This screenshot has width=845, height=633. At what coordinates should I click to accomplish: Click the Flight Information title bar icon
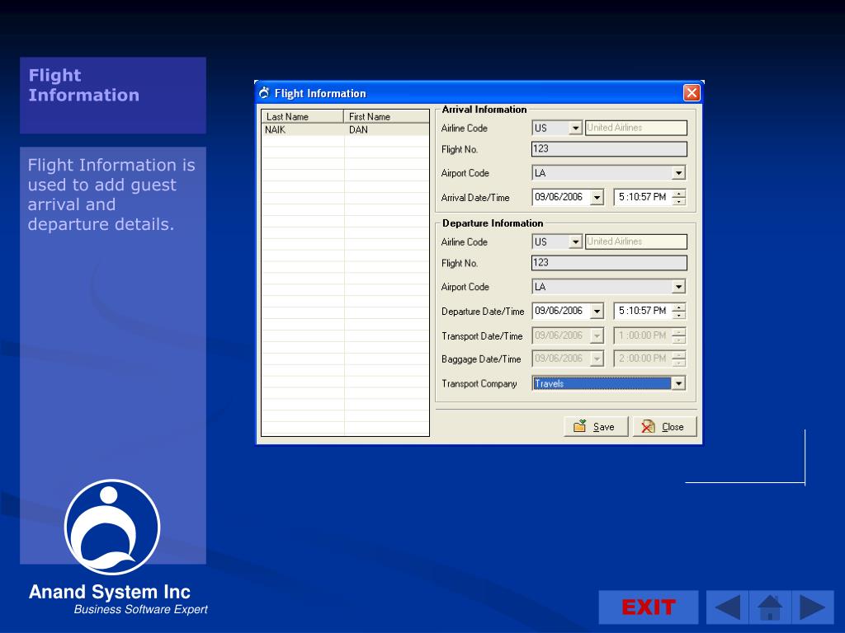click(x=264, y=93)
